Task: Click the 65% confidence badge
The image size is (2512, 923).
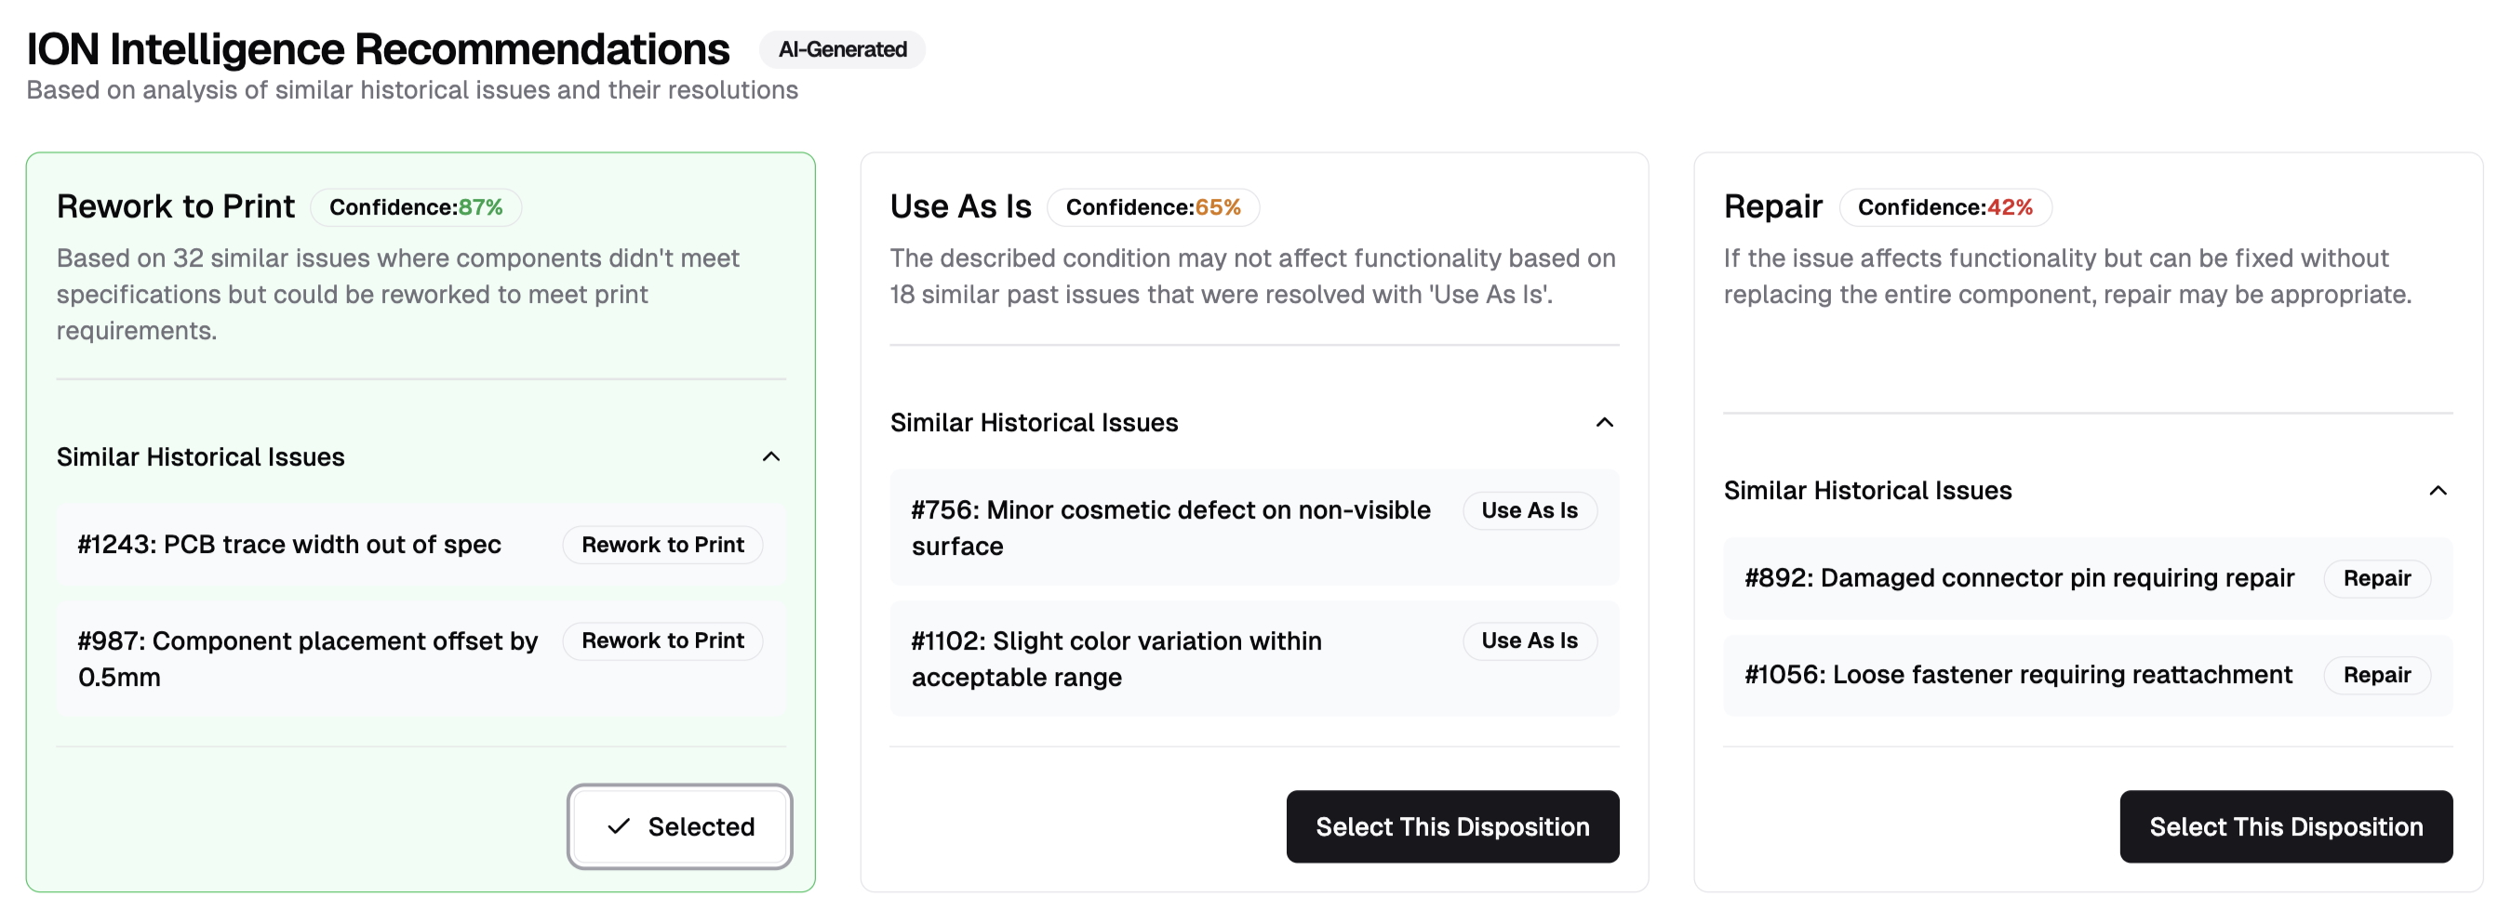Action: (x=1153, y=206)
